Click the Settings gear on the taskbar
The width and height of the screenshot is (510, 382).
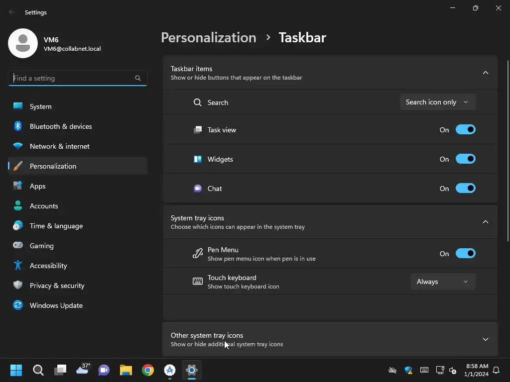pos(192,370)
